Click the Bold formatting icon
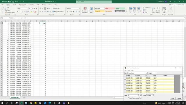 point(18,12)
